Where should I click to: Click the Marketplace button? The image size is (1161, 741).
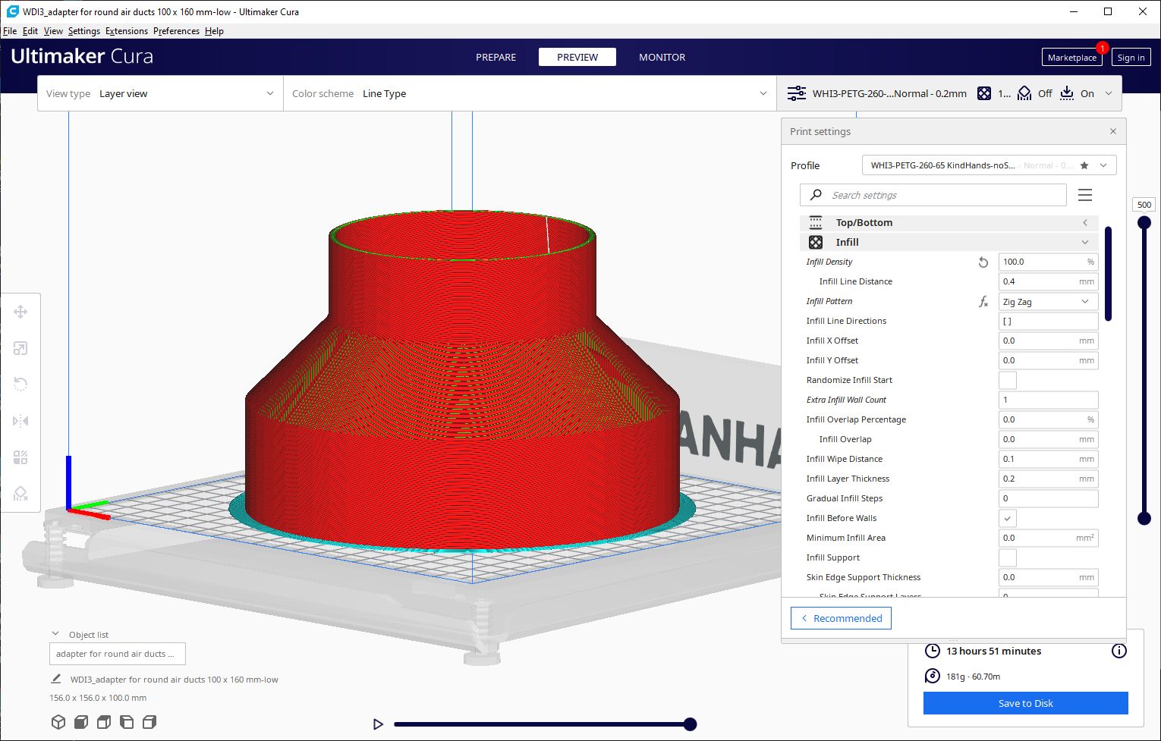pos(1071,57)
